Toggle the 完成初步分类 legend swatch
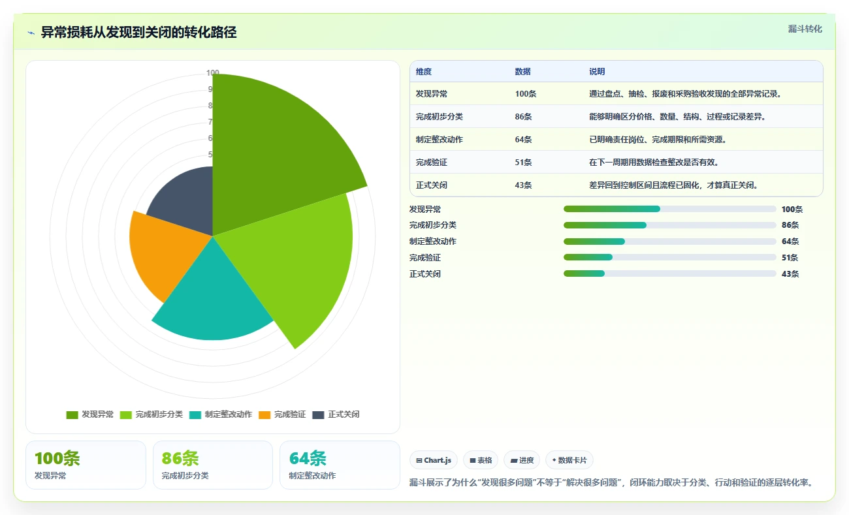849x515 pixels. [x=126, y=415]
